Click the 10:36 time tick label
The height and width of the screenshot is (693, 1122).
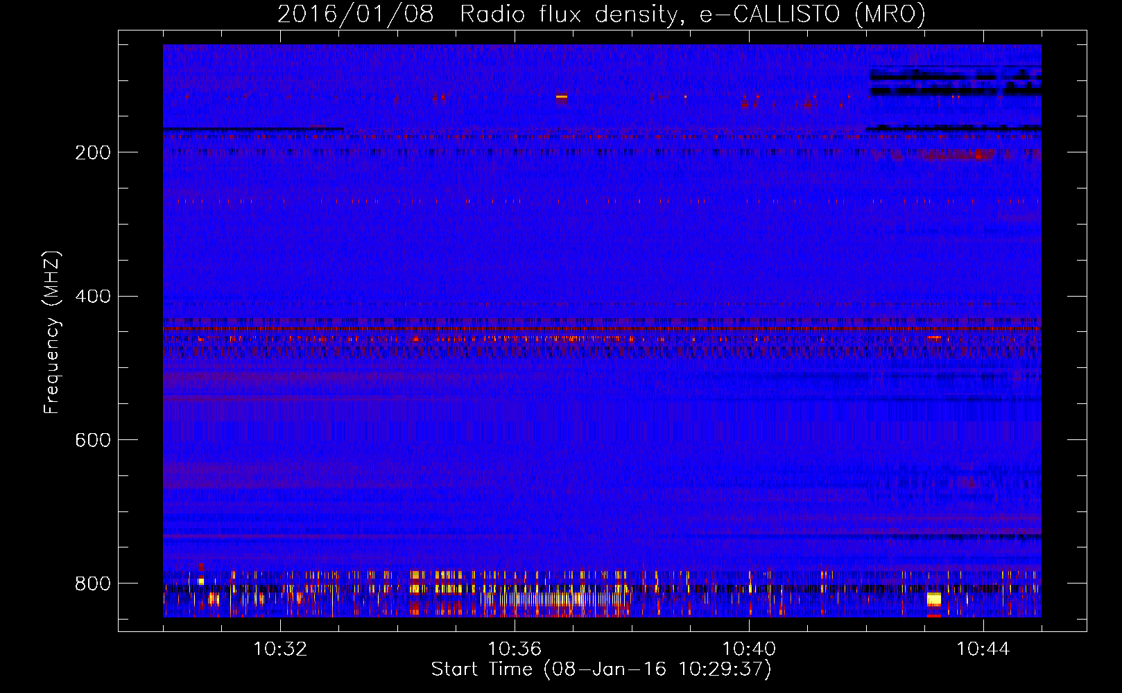(x=515, y=649)
